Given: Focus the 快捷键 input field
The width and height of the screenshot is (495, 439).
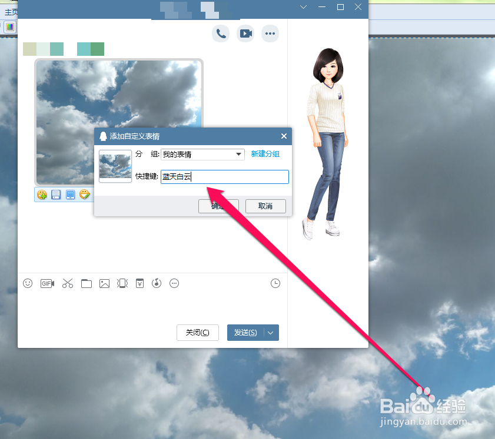Looking at the screenshot, I should click(225, 177).
